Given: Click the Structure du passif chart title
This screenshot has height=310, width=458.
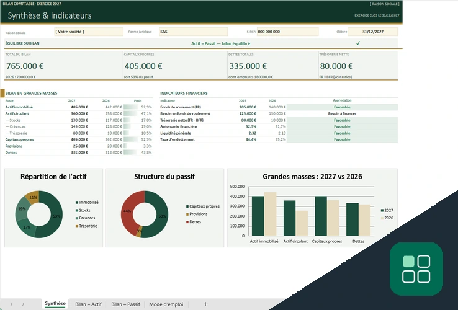Looking at the screenshot, I should point(164,176).
